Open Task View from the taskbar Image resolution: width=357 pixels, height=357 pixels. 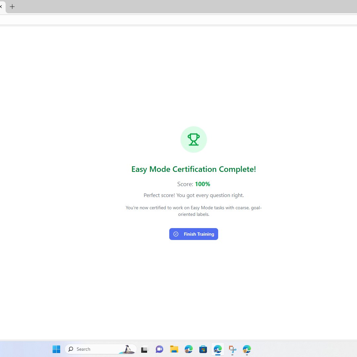point(144,349)
